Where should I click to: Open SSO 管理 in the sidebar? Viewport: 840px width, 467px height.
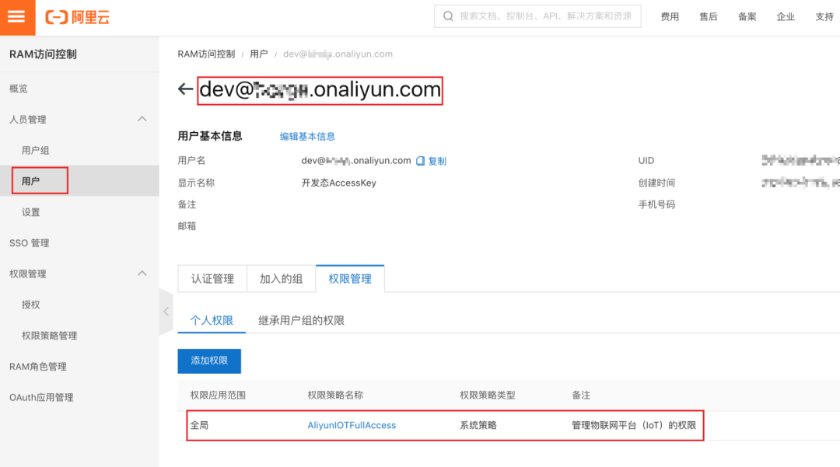coord(29,243)
